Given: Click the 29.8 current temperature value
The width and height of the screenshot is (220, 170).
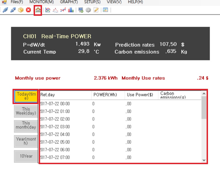Looking at the screenshot, I should point(84,51).
